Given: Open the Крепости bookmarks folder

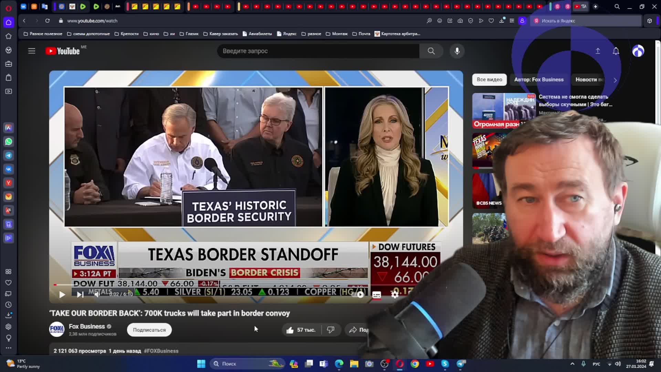Looking at the screenshot, I should click(127, 34).
